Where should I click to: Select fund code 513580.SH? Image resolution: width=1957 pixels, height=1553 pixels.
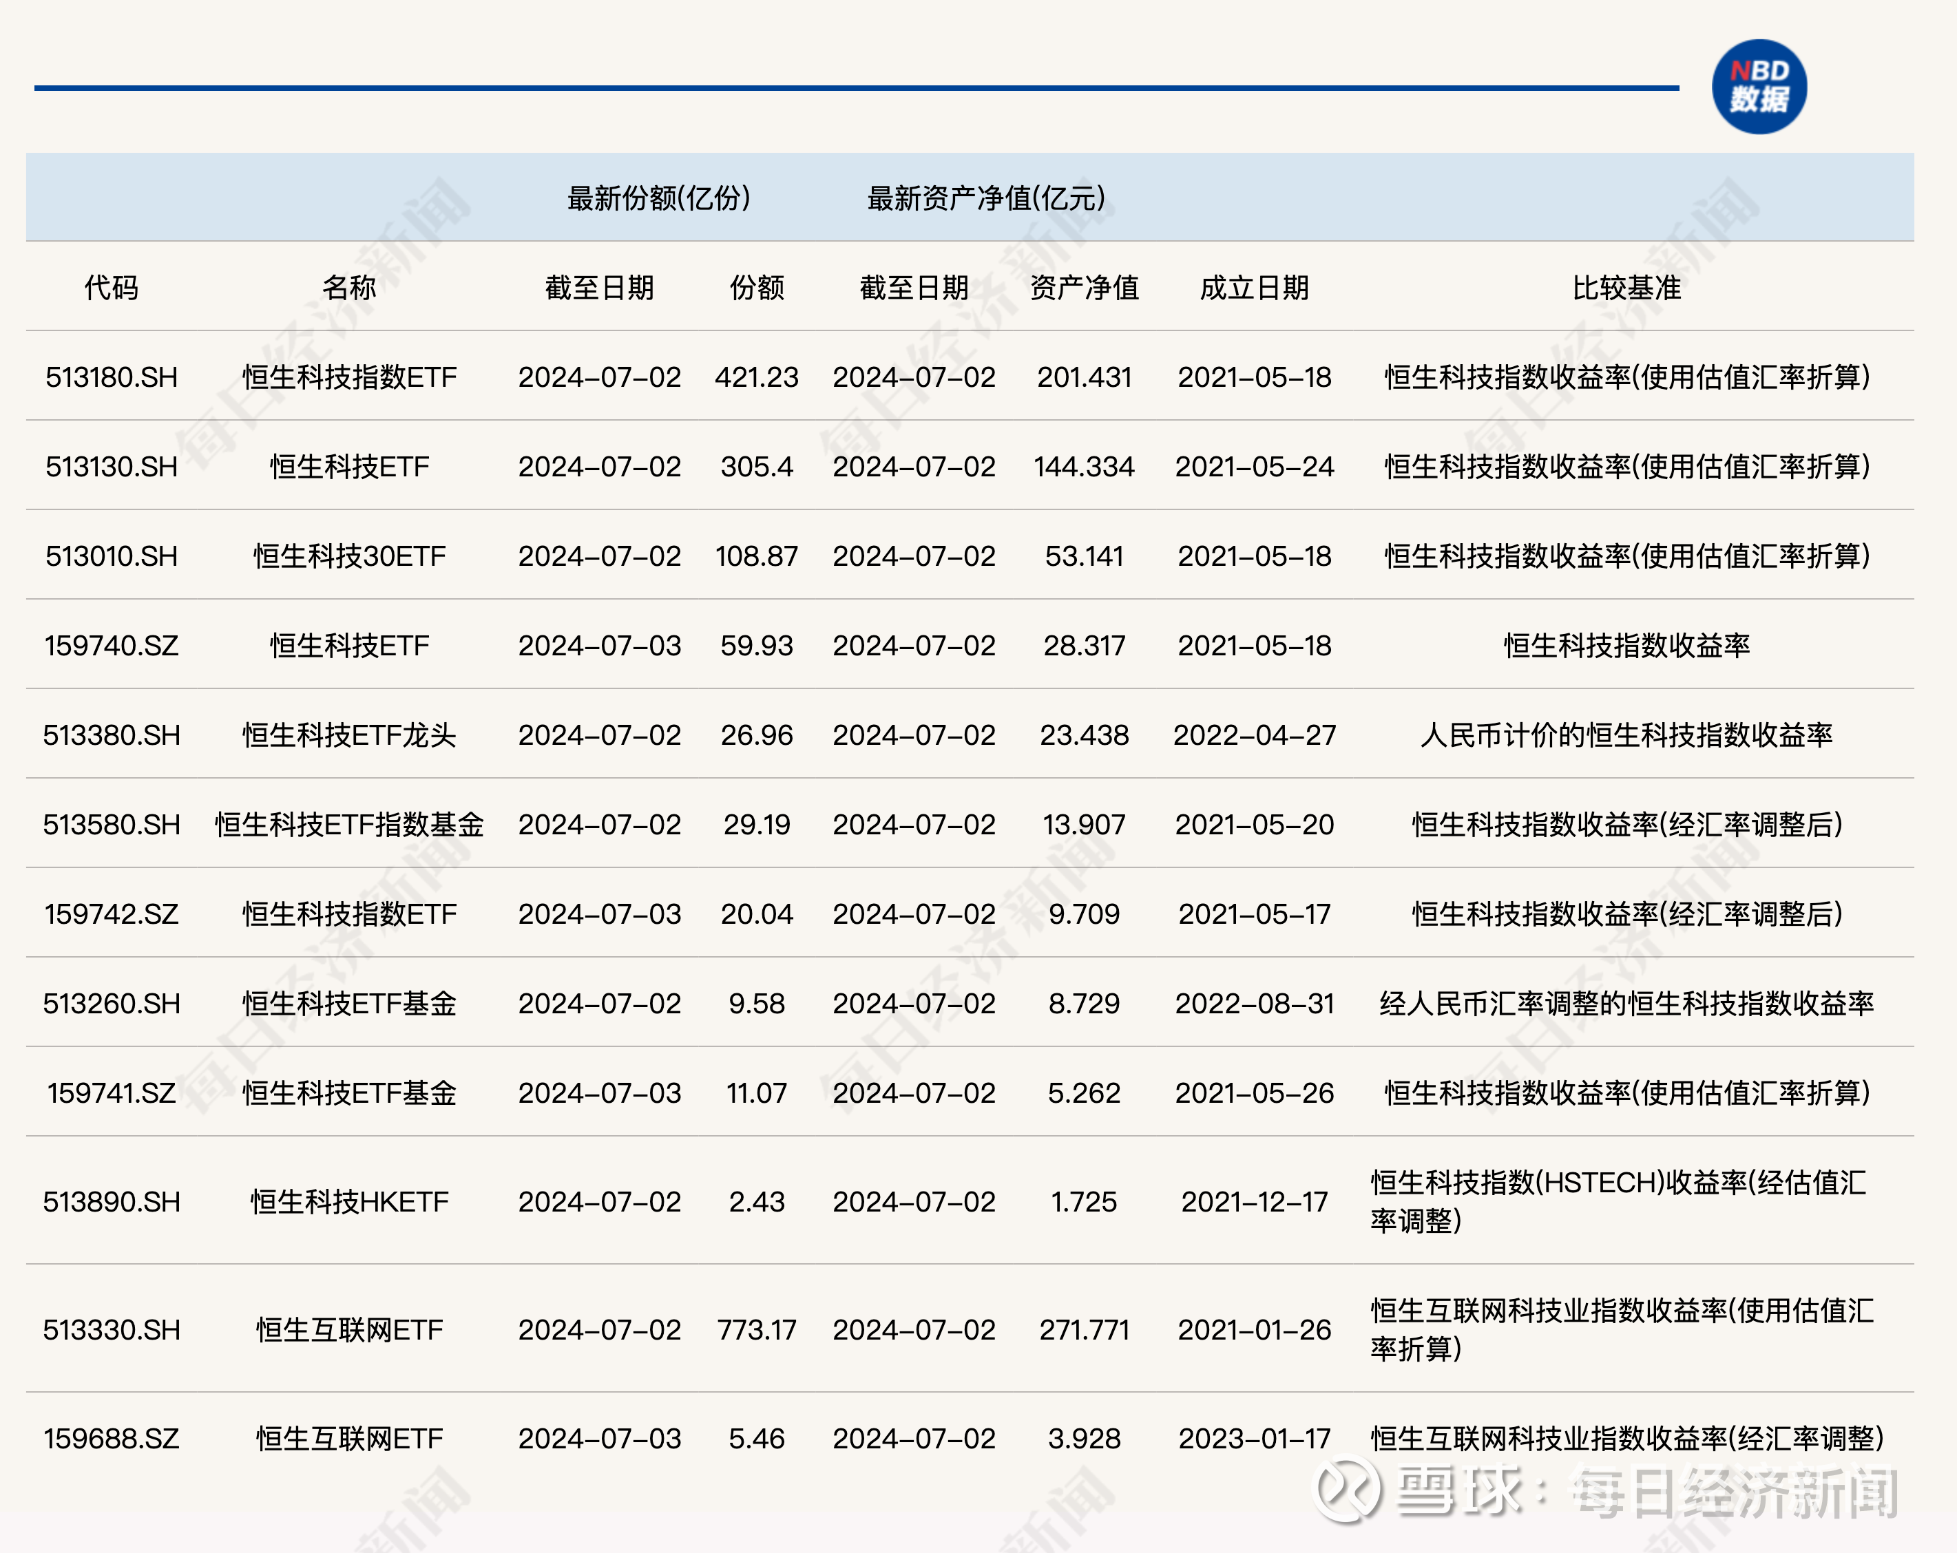[x=112, y=824]
